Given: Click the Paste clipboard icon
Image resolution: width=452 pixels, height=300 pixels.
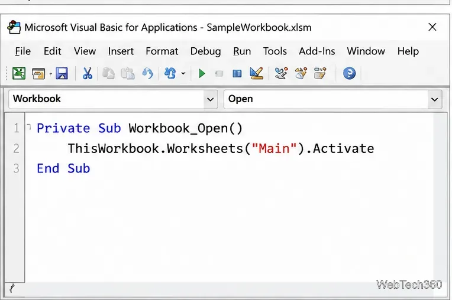Looking at the screenshot, I should pos(128,73).
